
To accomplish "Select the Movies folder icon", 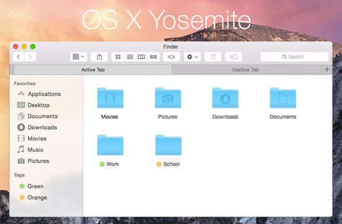I will tap(110, 98).
